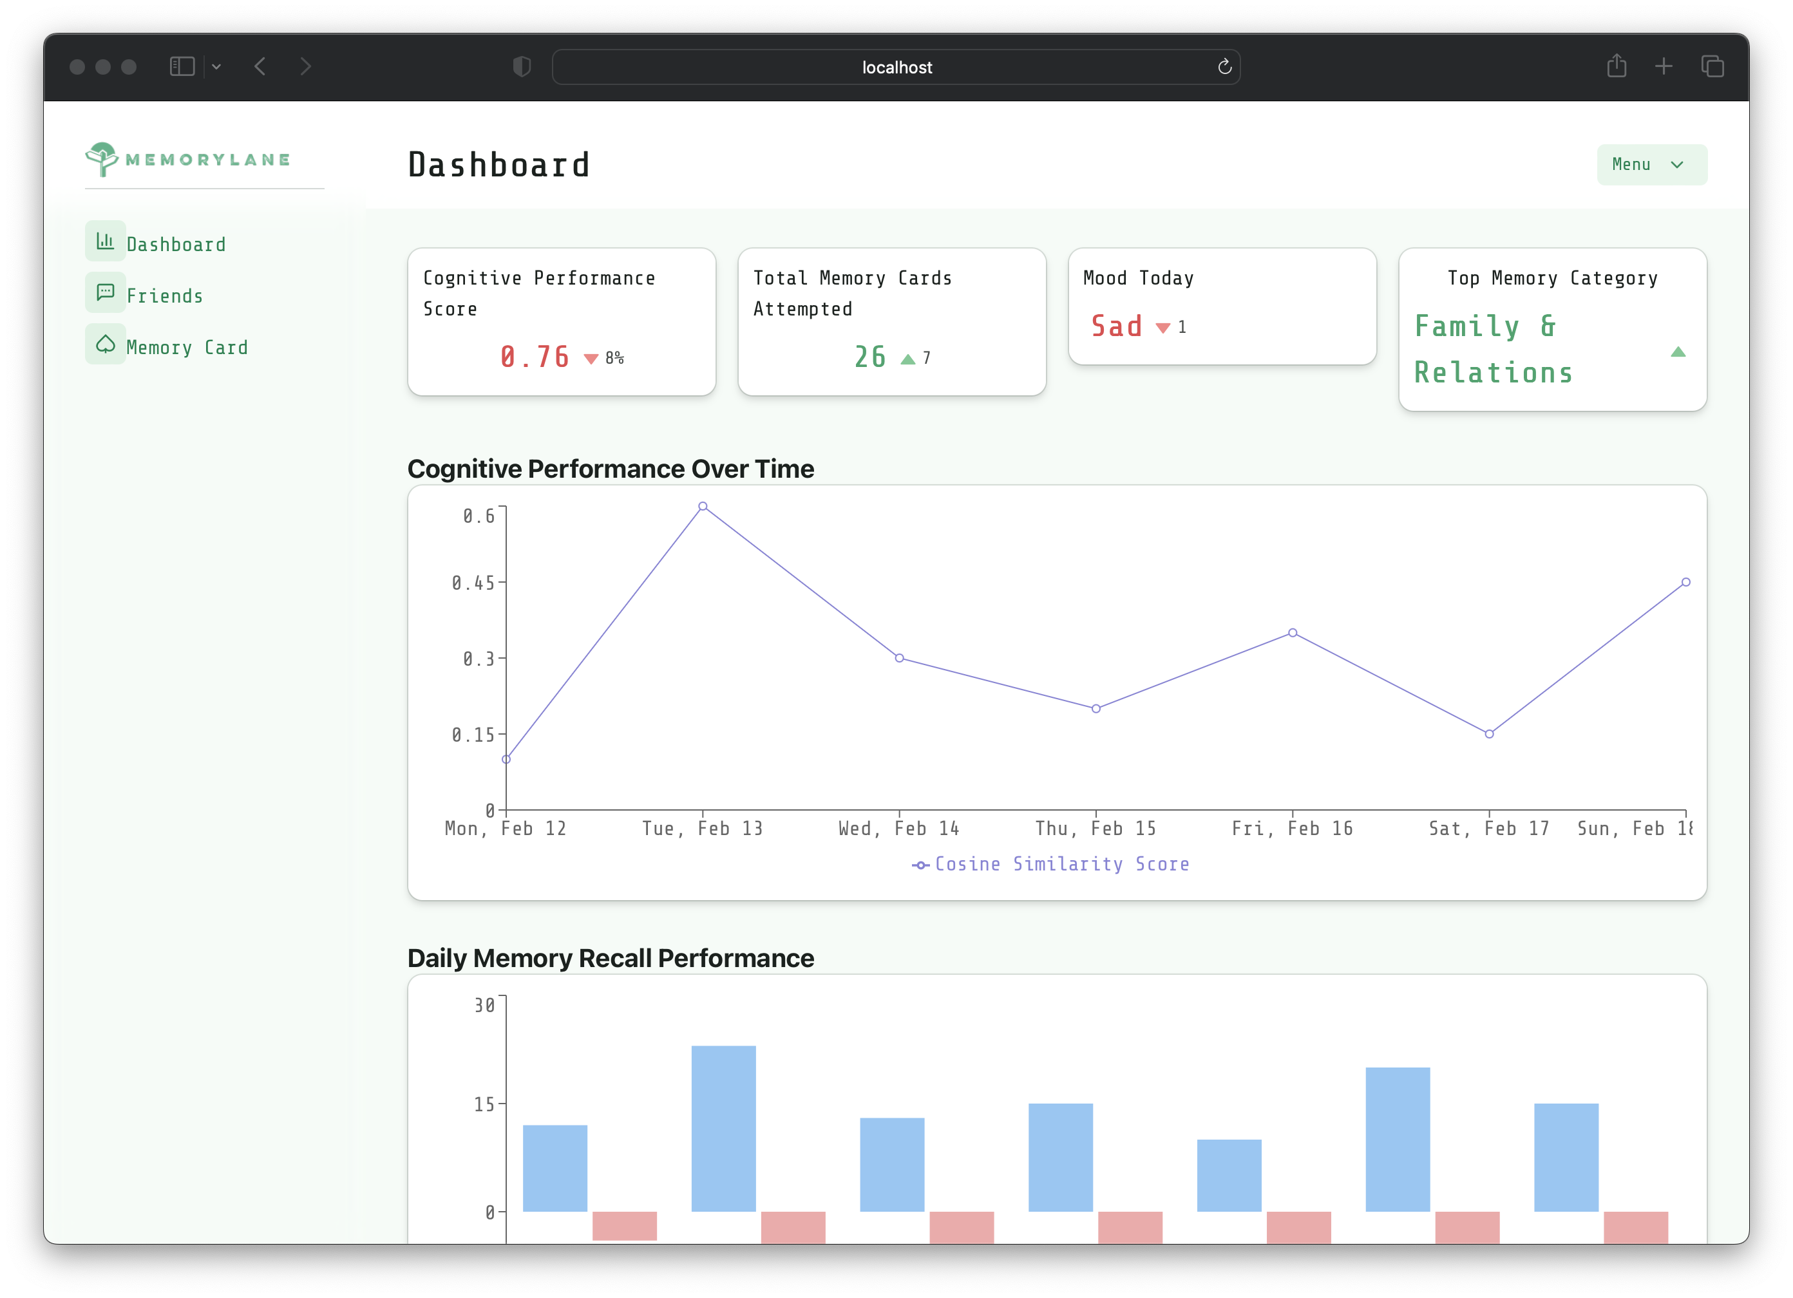Click the browser sidebar toggle icon
The height and width of the screenshot is (1298, 1793).
pyautogui.click(x=182, y=66)
